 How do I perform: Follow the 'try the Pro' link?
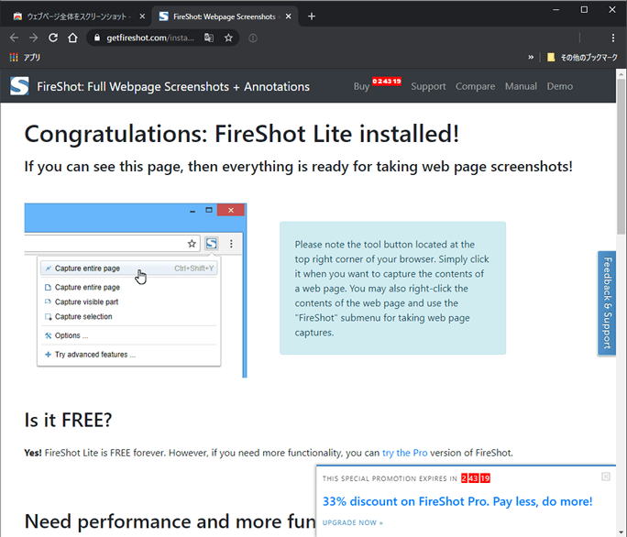pos(404,453)
